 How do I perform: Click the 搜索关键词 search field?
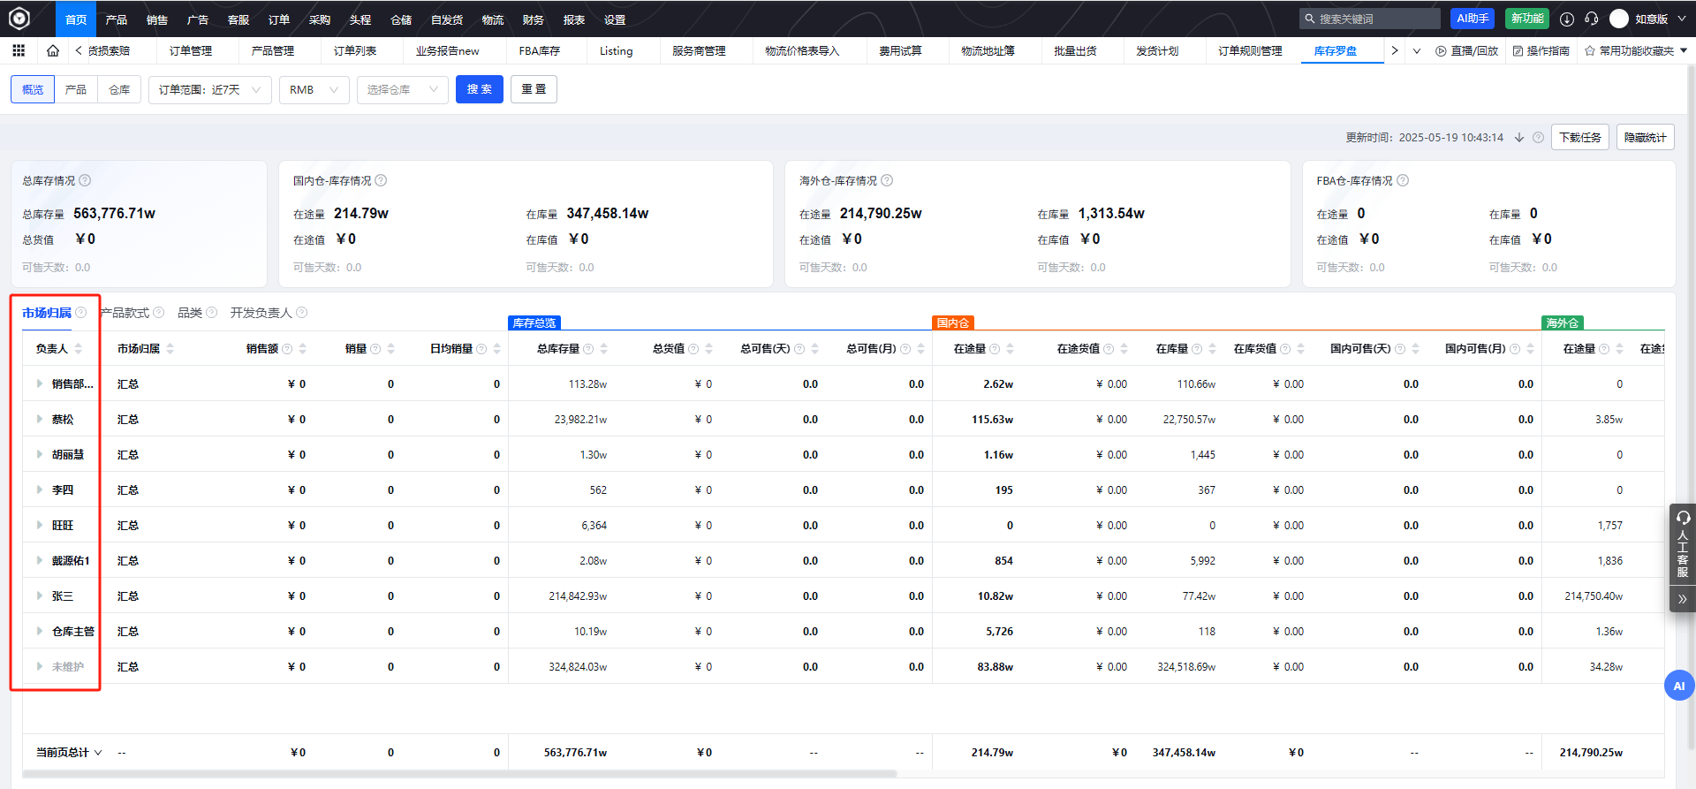[1375, 19]
